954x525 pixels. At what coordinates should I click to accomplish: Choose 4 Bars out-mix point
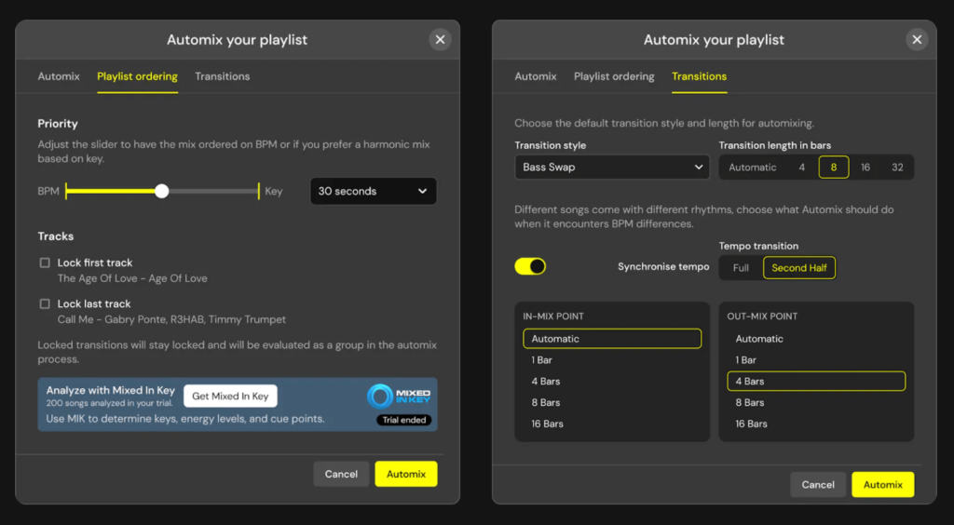coord(816,381)
